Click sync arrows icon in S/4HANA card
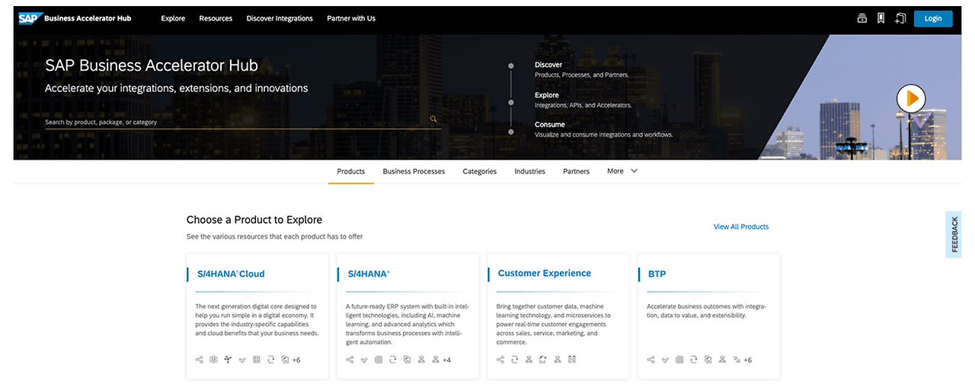The height and width of the screenshot is (387, 975). pyautogui.click(x=393, y=360)
